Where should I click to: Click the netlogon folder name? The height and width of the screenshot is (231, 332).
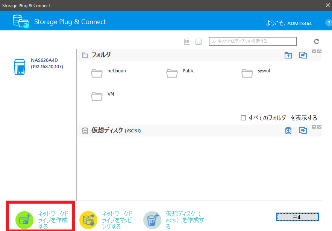pos(117,71)
